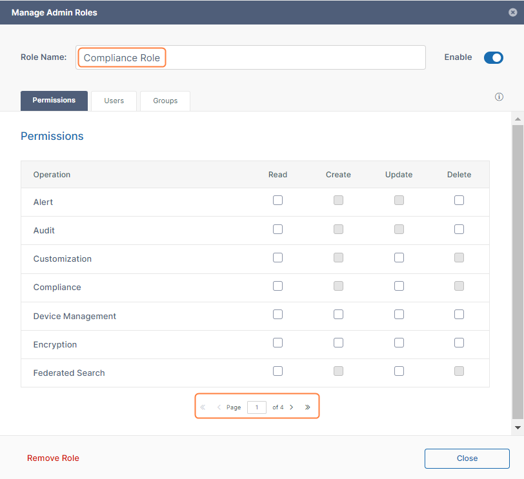Viewport: 524px width, 479px height.
Task: Go to the first permissions page
Action: [203, 407]
